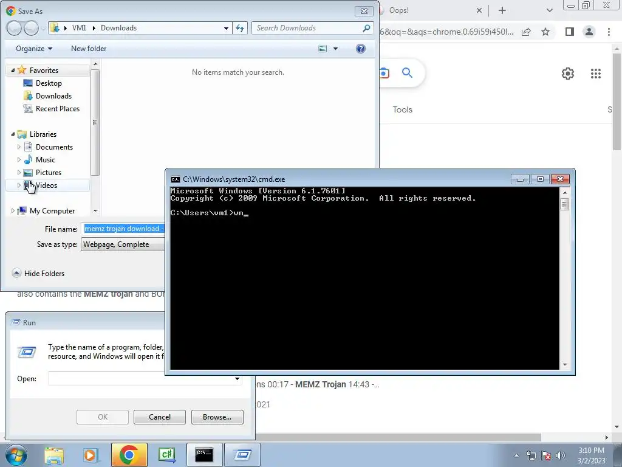Image resolution: width=622 pixels, height=467 pixels.
Task: Expand the Pictures library
Action: [x=19, y=172]
